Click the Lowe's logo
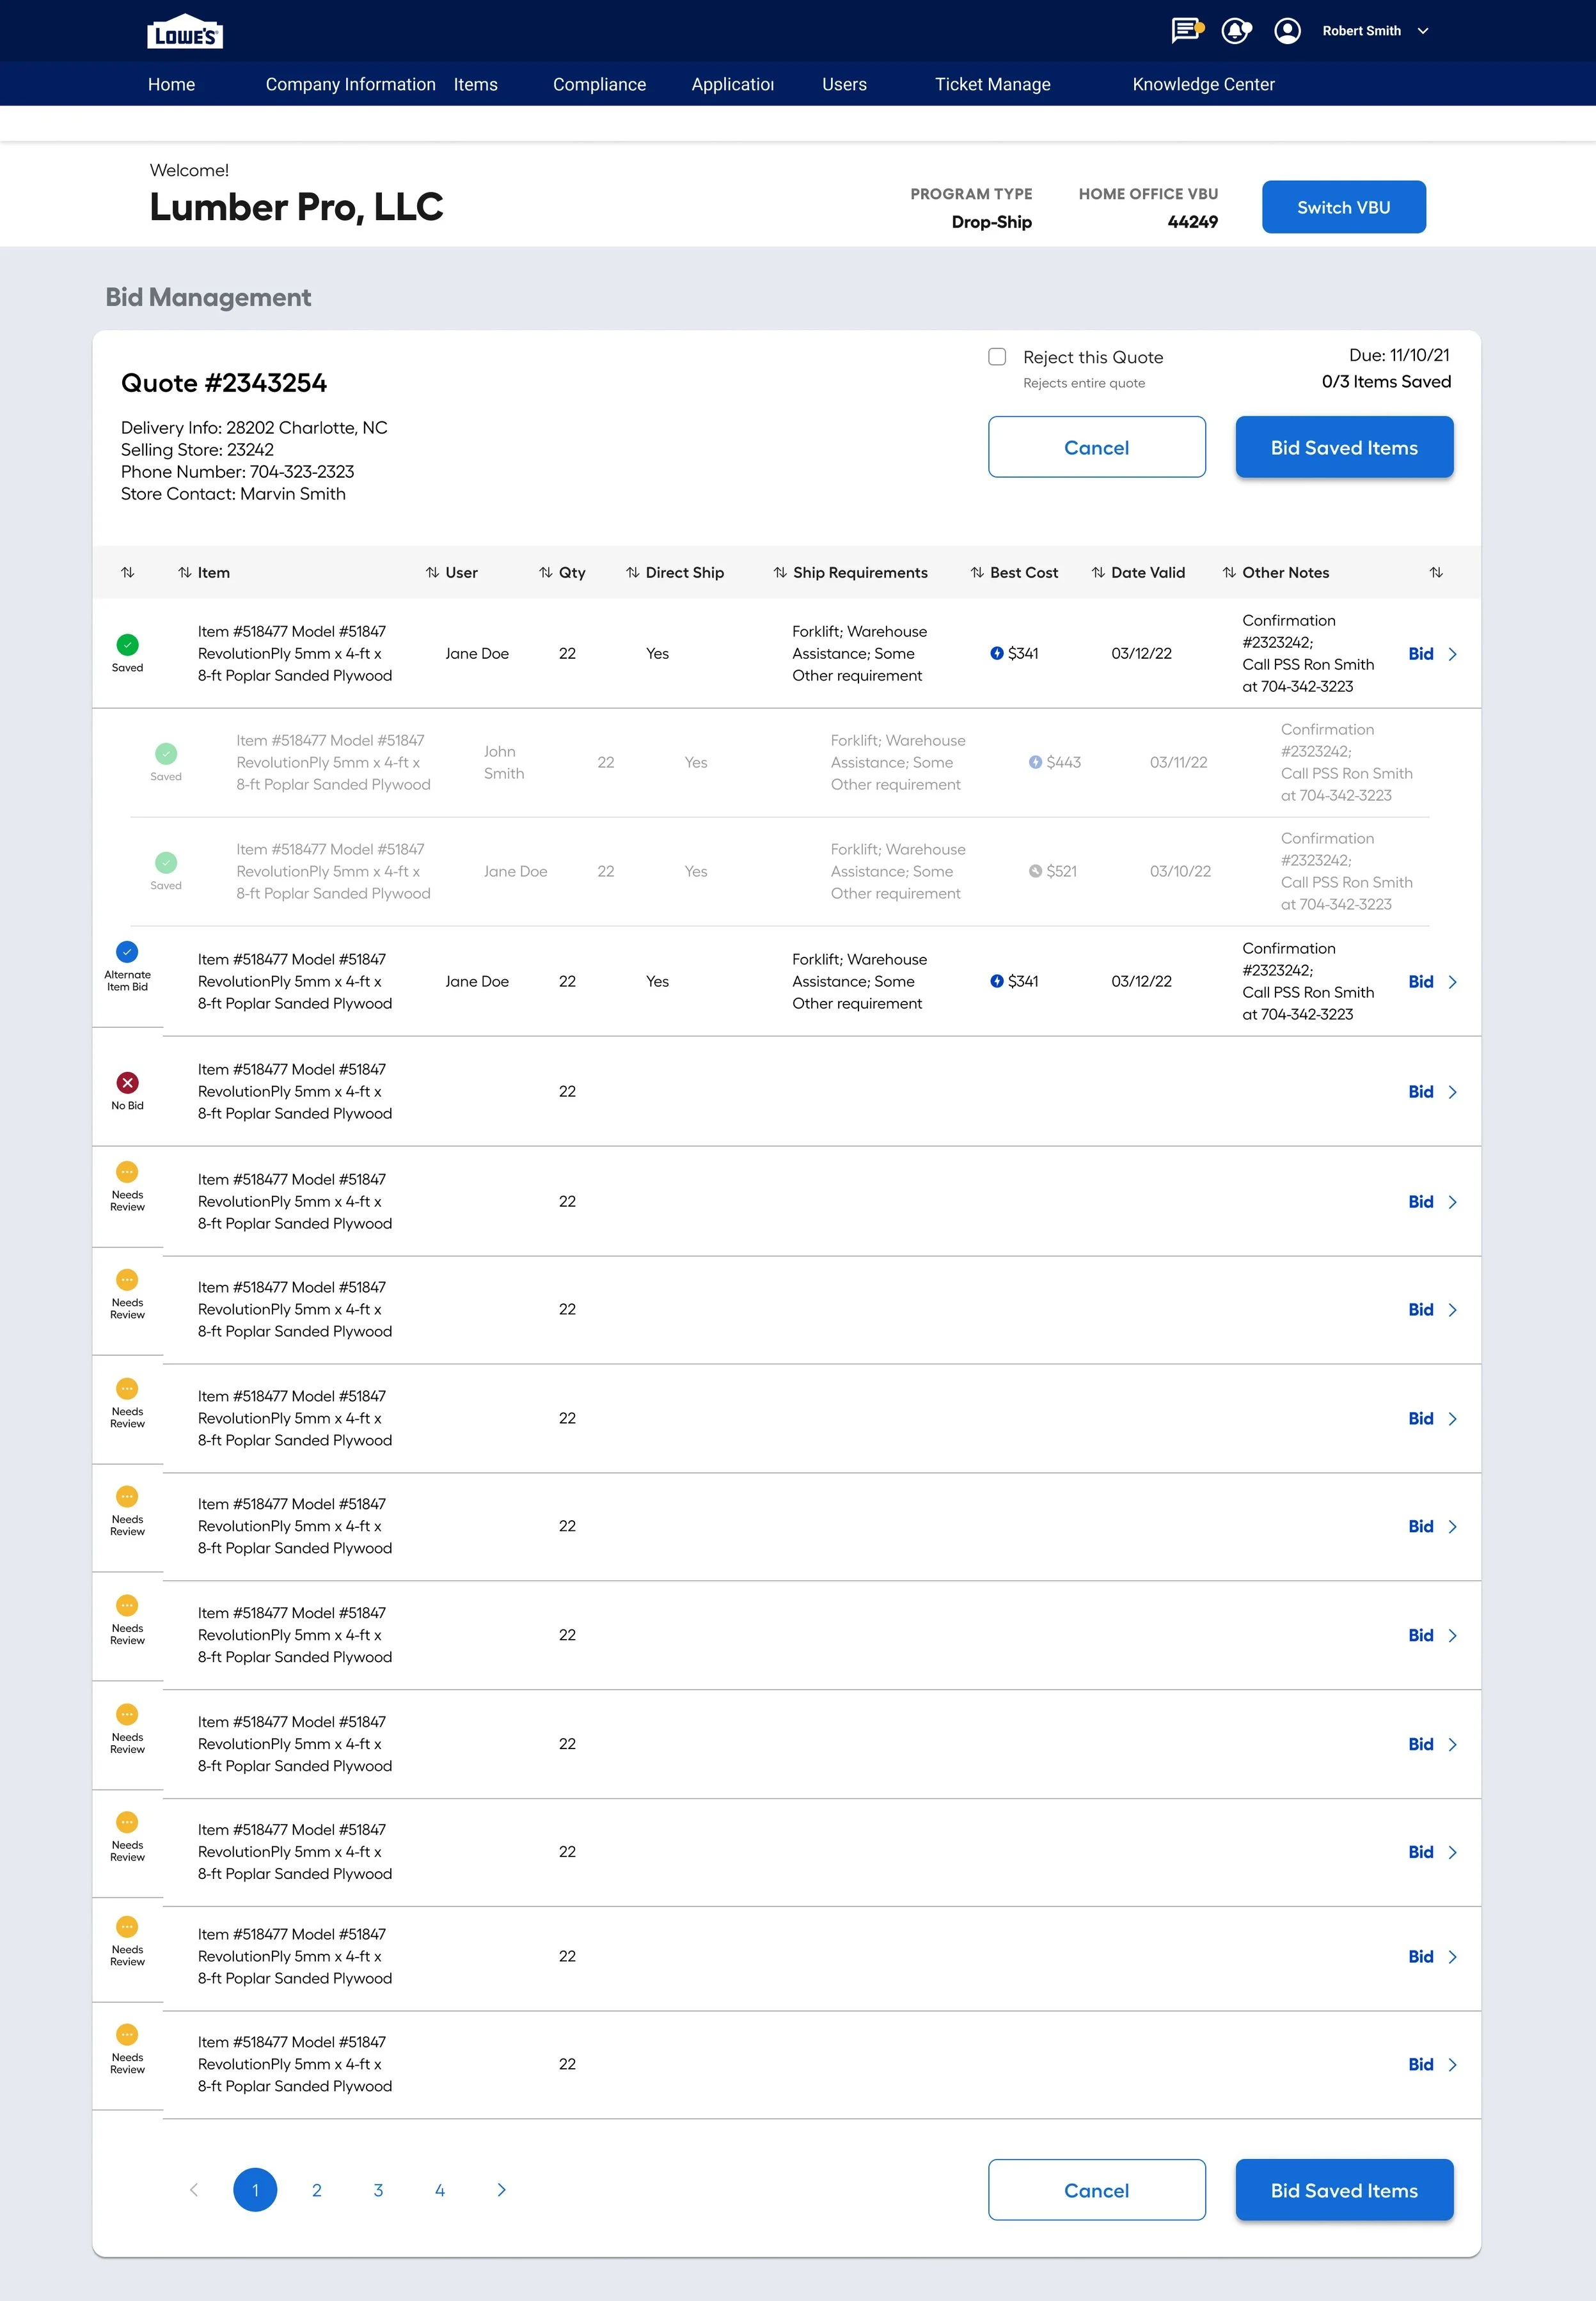The image size is (1596, 2301). (x=185, y=33)
